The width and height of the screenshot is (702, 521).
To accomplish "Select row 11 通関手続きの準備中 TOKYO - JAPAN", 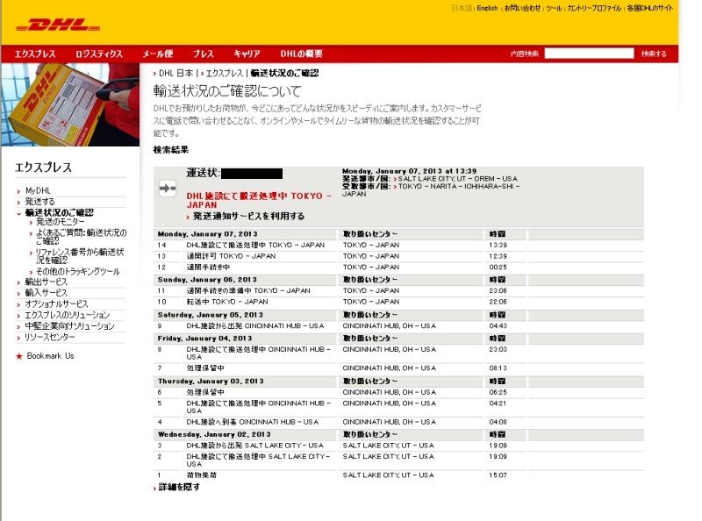I will point(398,290).
